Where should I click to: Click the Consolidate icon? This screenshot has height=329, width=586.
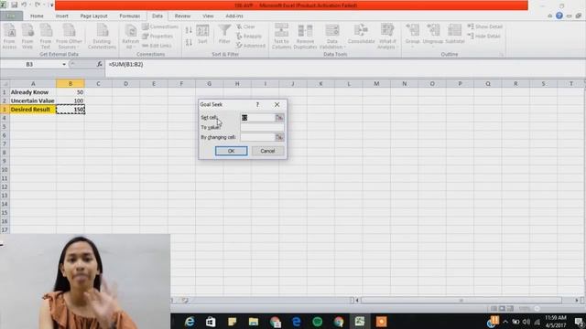(x=361, y=35)
